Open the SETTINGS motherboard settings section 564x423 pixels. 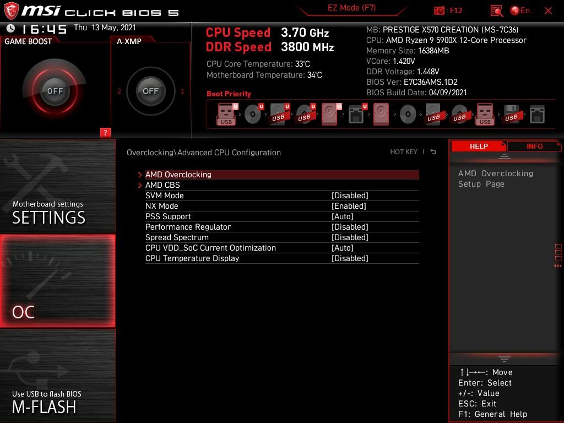coord(57,187)
